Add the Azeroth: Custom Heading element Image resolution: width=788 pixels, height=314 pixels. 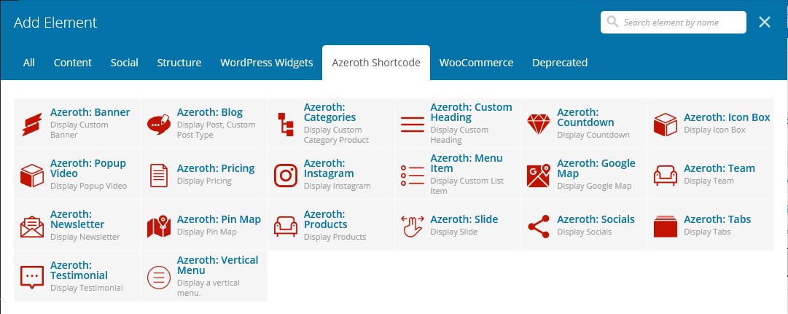(x=457, y=124)
